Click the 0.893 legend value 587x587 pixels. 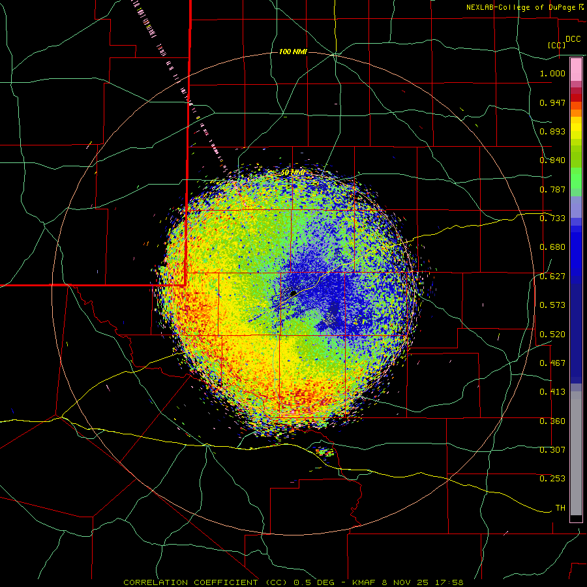[552, 131]
